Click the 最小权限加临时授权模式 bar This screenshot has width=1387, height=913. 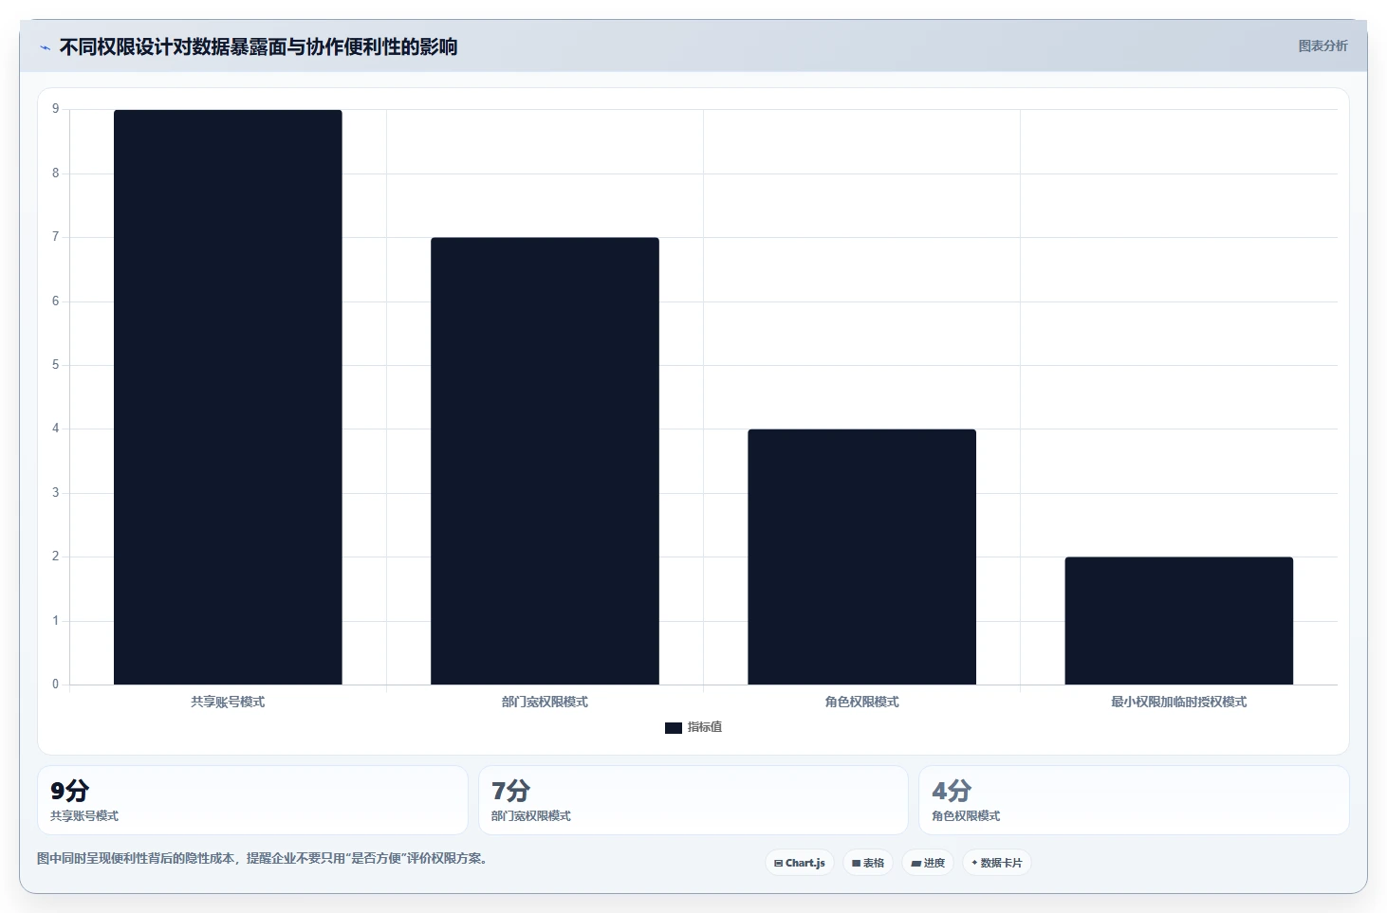(x=1178, y=621)
